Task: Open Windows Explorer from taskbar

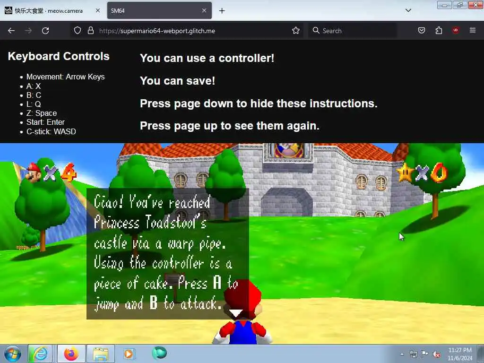Action: coord(101,354)
